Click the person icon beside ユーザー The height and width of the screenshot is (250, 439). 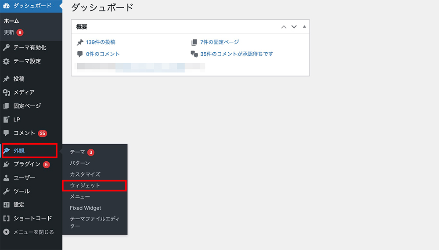(x=6, y=178)
